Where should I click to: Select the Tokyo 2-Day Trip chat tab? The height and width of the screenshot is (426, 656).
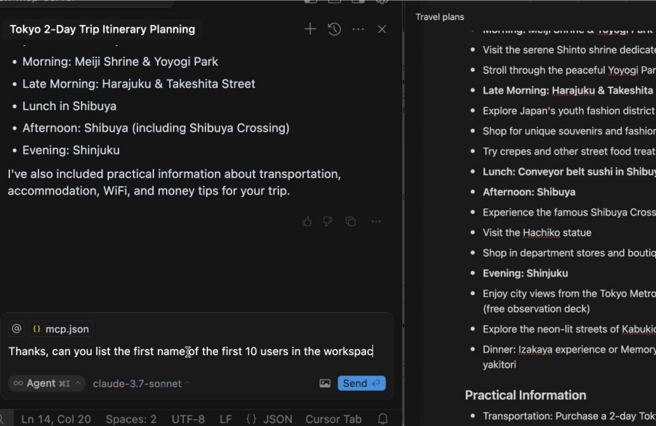pyautogui.click(x=102, y=30)
